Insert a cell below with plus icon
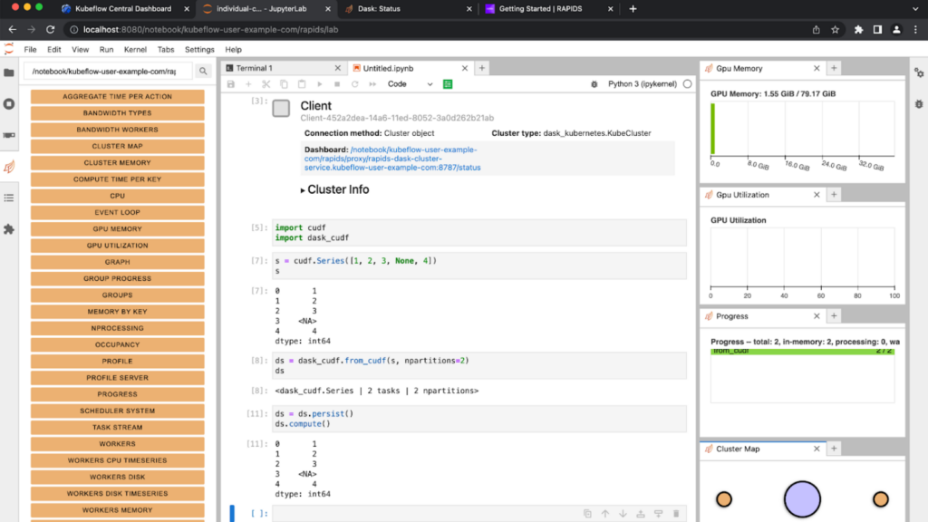The image size is (928, 522). 248,84
